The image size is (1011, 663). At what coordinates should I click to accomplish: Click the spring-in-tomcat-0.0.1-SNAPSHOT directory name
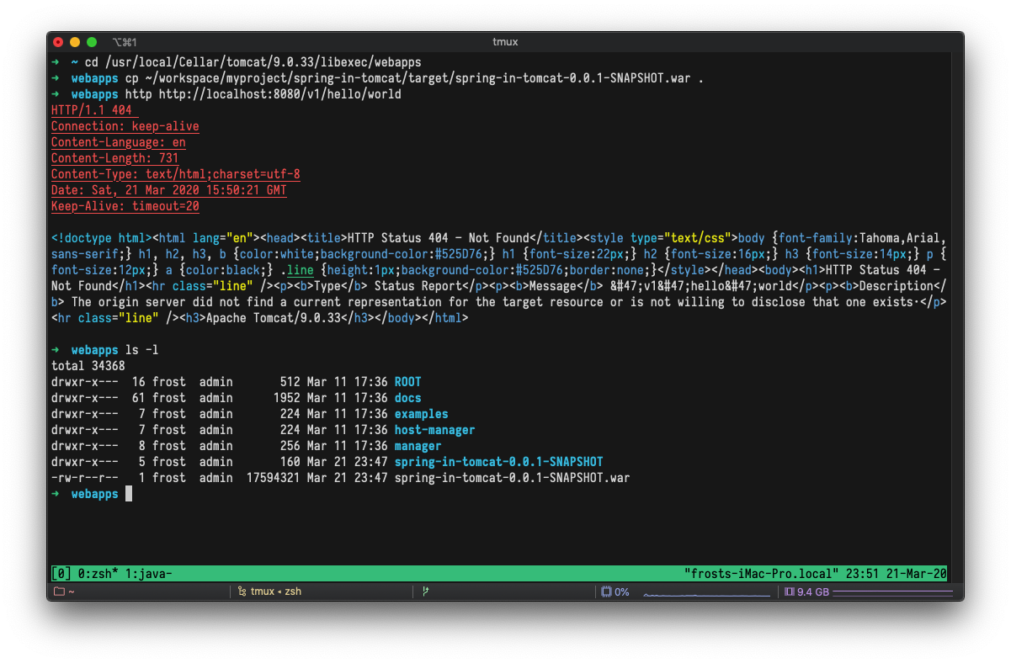tap(499, 462)
